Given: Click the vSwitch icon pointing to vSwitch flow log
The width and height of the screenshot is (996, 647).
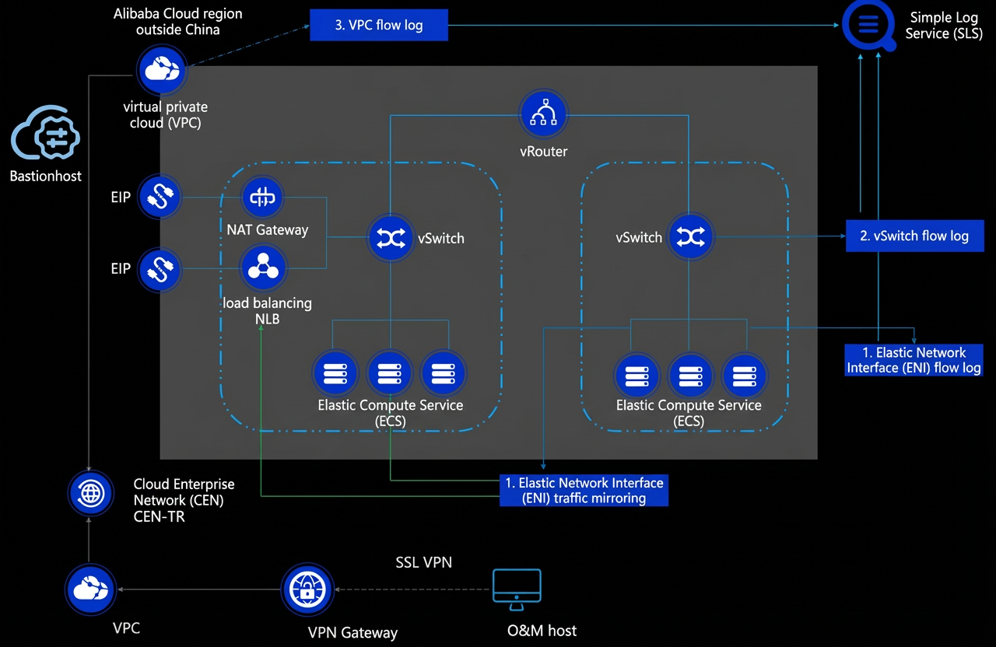Looking at the screenshot, I should coord(689,237).
